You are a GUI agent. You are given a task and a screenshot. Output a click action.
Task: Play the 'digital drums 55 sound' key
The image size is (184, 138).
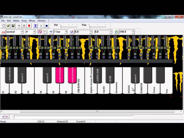91,89
